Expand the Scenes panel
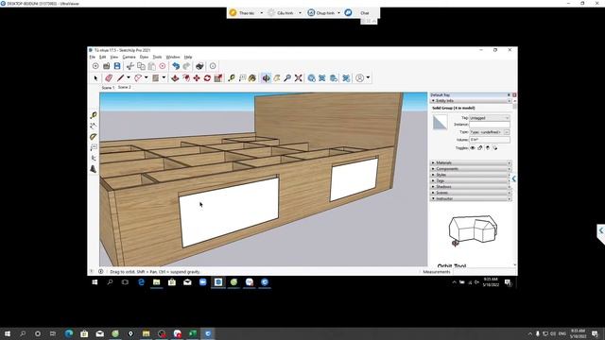Image resolution: width=605 pixels, height=340 pixels. (471, 193)
